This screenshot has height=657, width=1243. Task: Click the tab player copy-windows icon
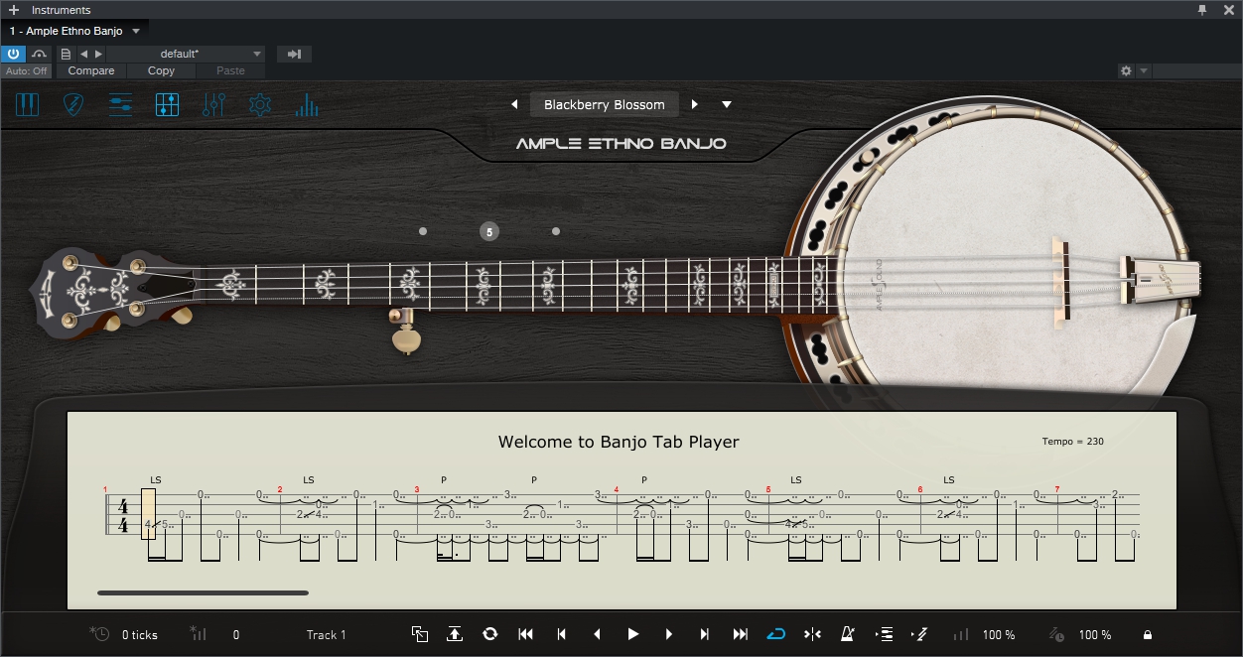(x=420, y=634)
